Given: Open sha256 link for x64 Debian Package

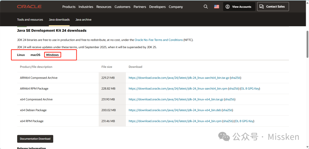Looking at the screenshot, I should (x=227, y=110).
